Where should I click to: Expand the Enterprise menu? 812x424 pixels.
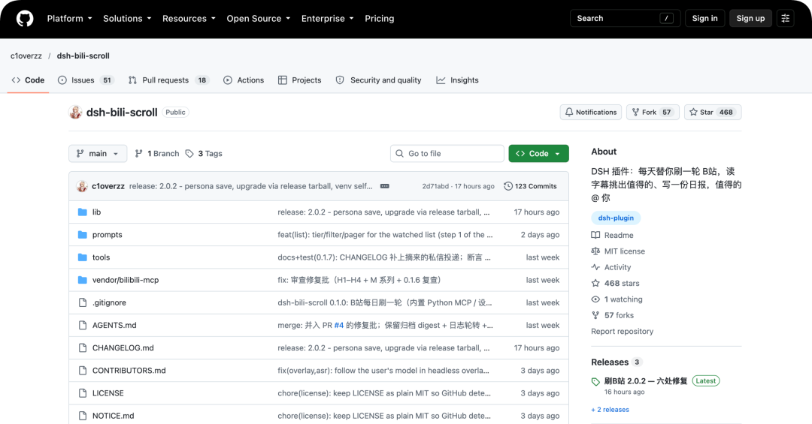click(x=327, y=19)
